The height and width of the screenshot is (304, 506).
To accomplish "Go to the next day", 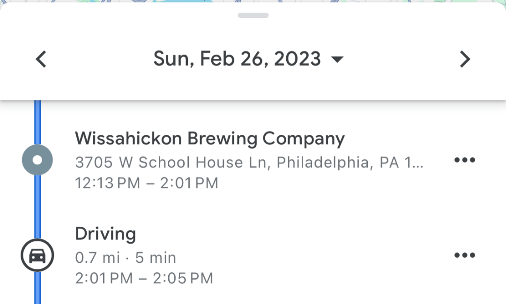I will pos(464,59).
